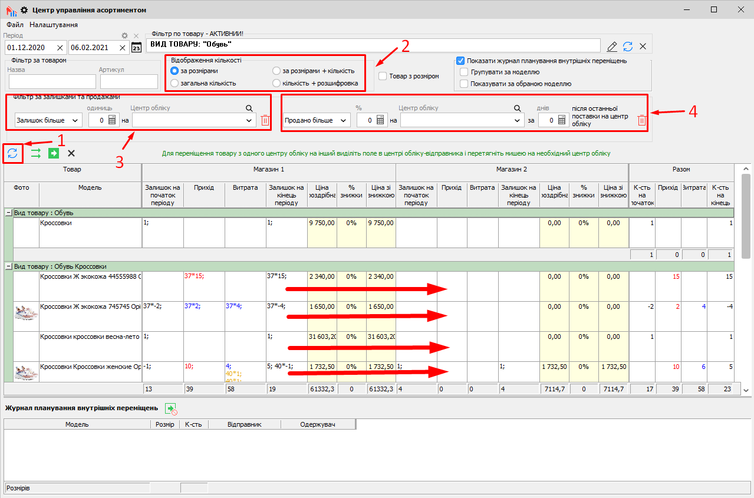
Task: Open the 'Налаштування' menu
Action: (x=54, y=25)
